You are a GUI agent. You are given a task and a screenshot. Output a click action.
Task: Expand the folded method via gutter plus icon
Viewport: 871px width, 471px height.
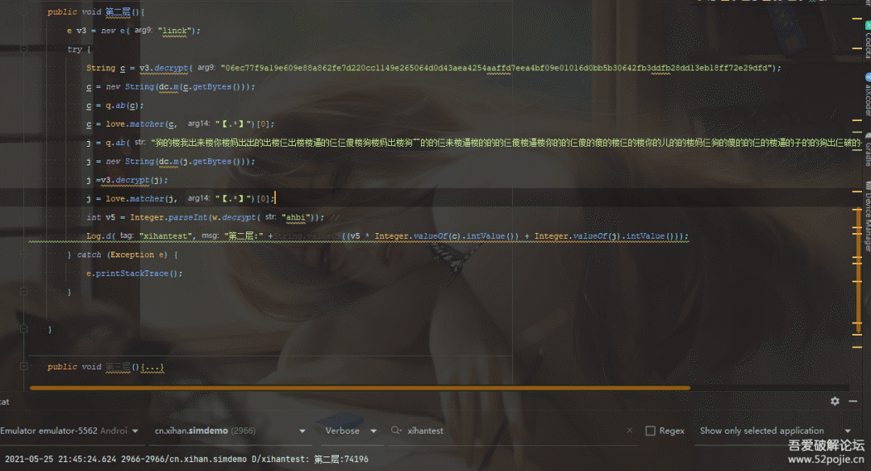point(24,367)
